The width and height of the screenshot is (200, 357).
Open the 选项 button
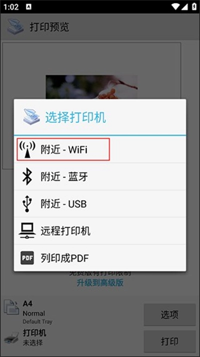(x=169, y=314)
